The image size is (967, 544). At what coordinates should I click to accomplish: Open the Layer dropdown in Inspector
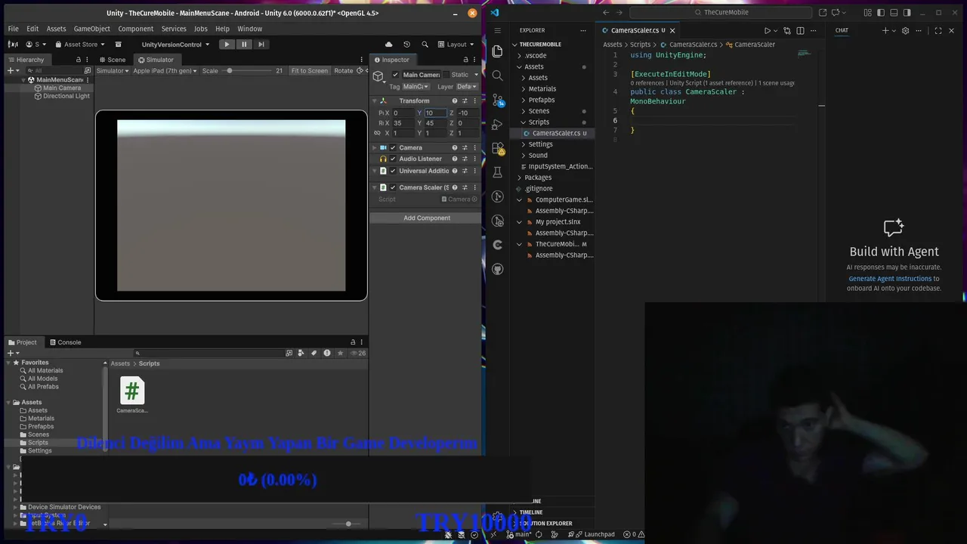tap(467, 86)
